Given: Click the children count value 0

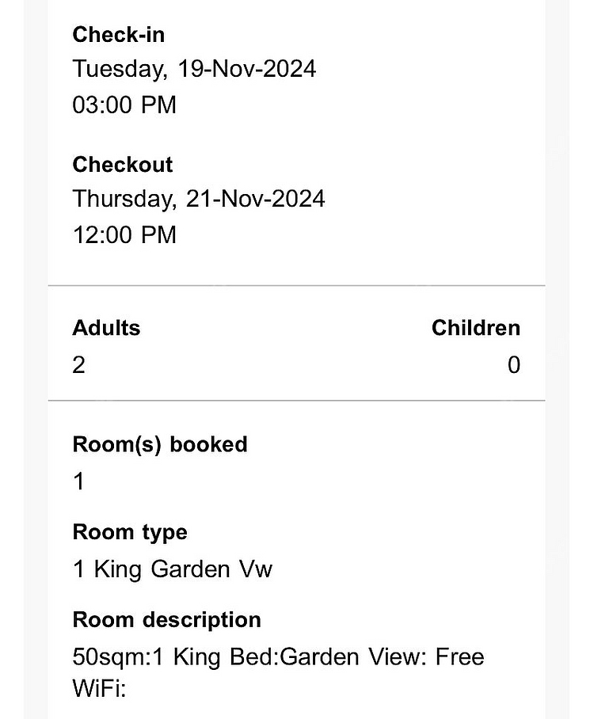Looking at the screenshot, I should coord(514,365).
